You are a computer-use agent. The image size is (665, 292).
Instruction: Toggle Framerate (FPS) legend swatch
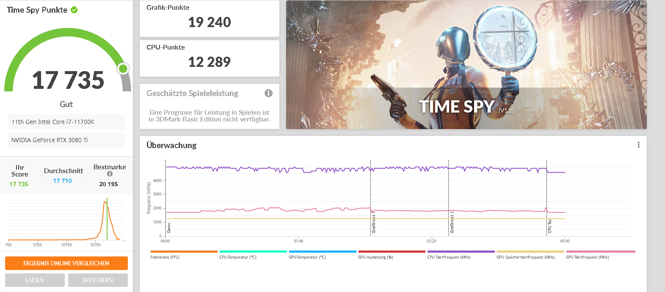coord(184,251)
